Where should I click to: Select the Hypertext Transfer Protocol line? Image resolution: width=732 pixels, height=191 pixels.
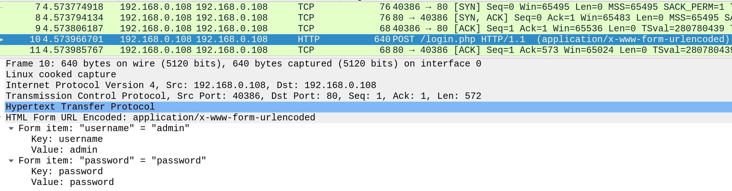pos(80,107)
